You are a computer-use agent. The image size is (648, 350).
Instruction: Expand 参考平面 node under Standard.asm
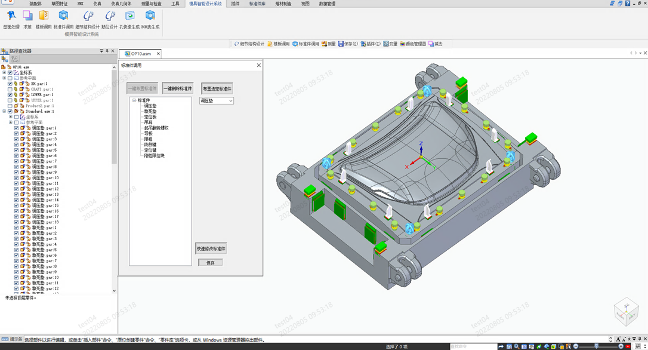10,122
